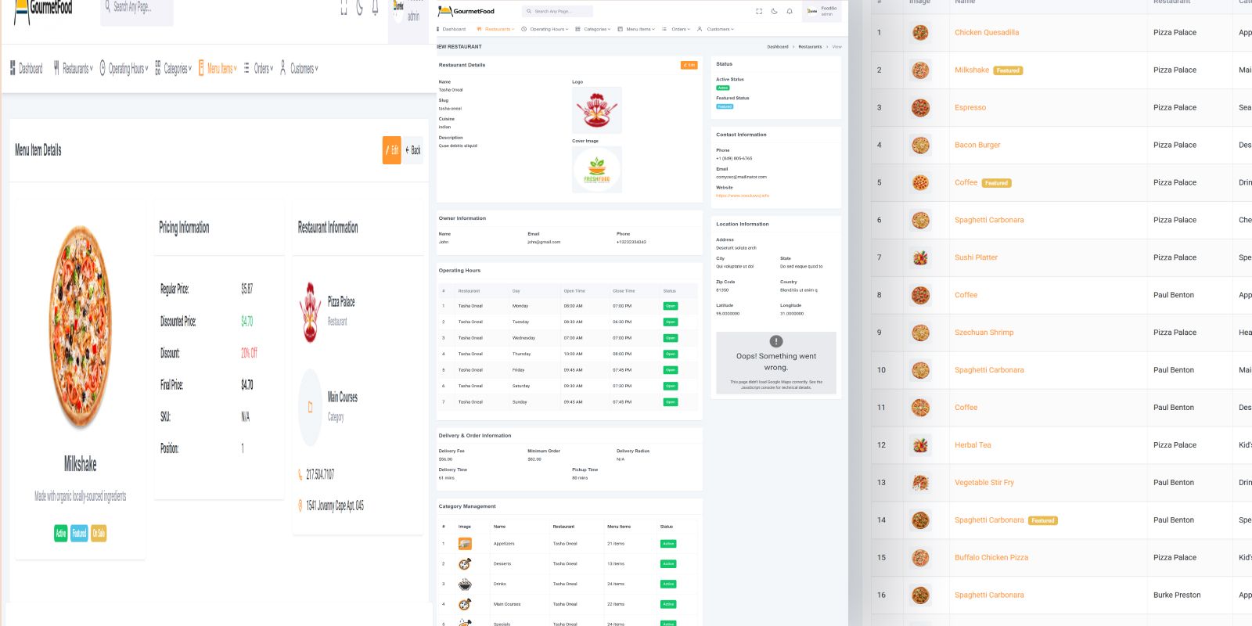Click the Main Courses category image in table
The height and width of the screenshot is (626, 1252).
point(465,604)
